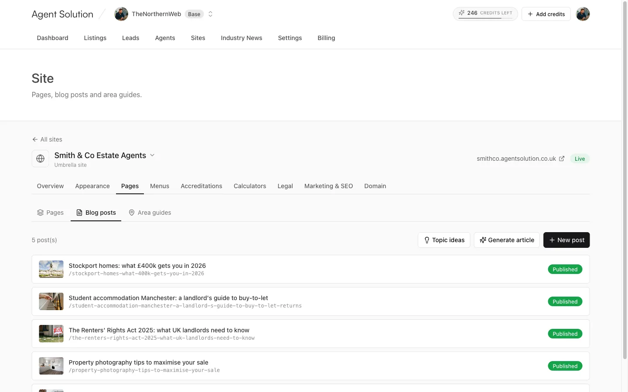Click the layers icon in Pages sub-tab
628x392 pixels.
click(x=41, y=213)
